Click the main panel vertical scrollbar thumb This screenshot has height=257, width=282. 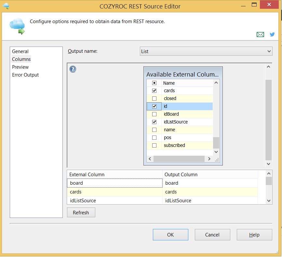(x=269, y=120)
